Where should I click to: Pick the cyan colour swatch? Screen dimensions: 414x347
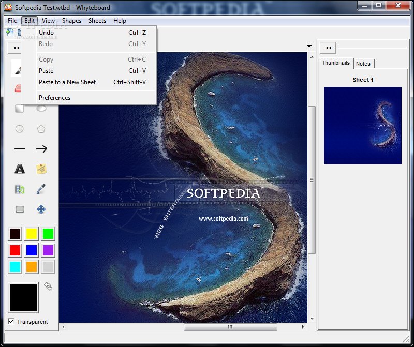pyautogui.click(x=15, y=267)
